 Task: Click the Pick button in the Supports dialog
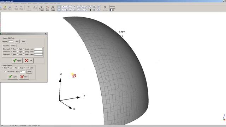[x=23, y=42]
